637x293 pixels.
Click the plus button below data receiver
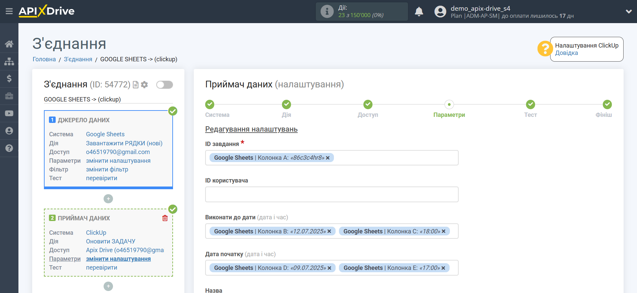[x=108, y=286]
